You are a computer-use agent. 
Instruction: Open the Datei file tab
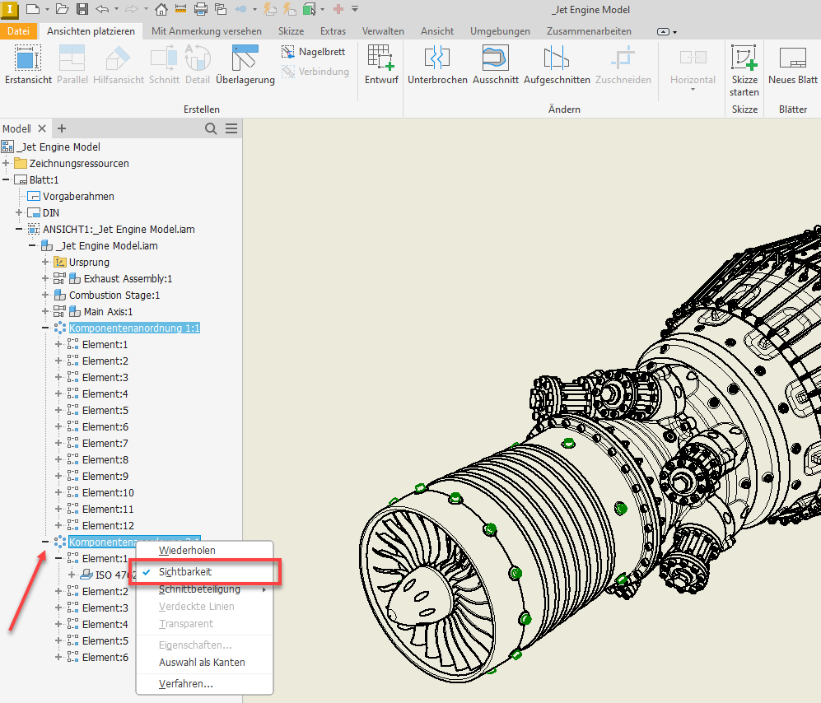18,31
